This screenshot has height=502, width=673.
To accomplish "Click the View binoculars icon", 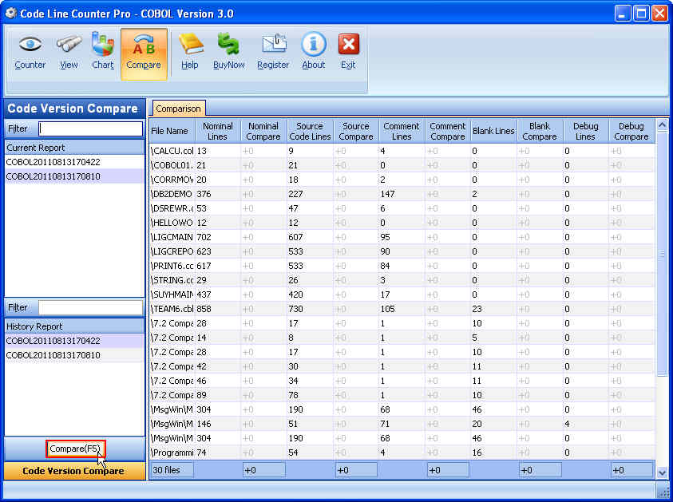I will tap(69, 53).
